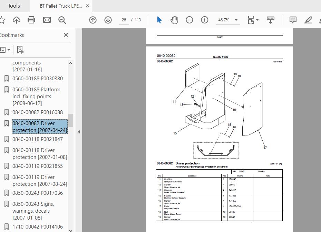The image size is (321, 232).
Task: Collapse the sidebar with the left-arrow handle
Action: click(x=79, y=131)
